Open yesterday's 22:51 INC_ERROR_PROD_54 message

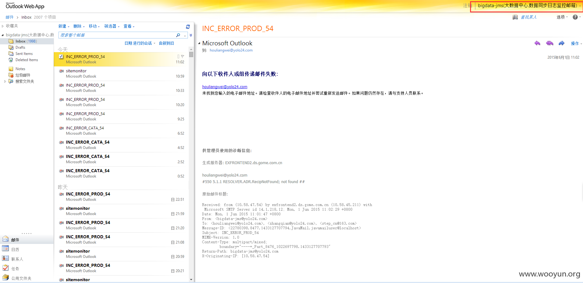[121, 197]
